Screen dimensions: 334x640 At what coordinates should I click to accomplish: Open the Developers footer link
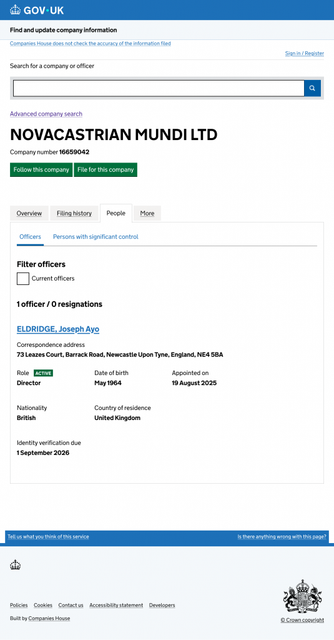pyautogui.click(x=162, y=605)
